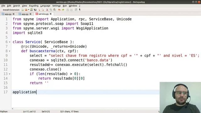The height and width of the screenshot is (113, 201).
Task: Open the Settings menu
Action: pyautogui.click(x=57, y=6)
